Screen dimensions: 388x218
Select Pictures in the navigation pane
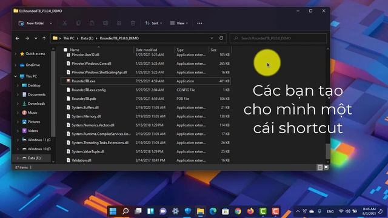tap(34, 122)
